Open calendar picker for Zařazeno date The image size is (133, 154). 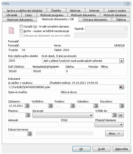point(27,106)
